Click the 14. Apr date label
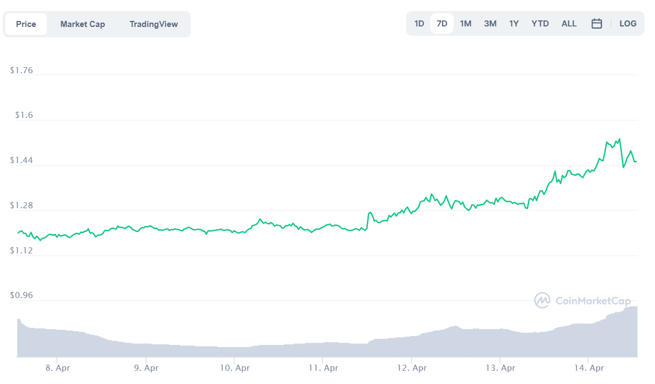This screenshot has width=655, height=384. point(589,367)
